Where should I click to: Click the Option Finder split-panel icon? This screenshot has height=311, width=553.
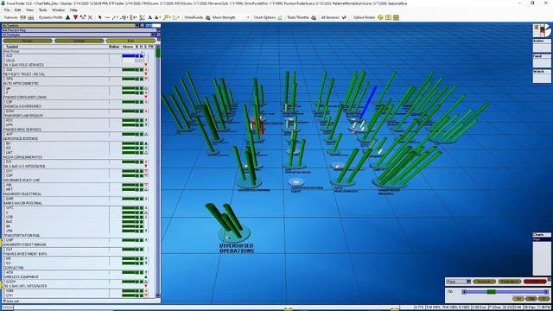click(x=388, y=17)
